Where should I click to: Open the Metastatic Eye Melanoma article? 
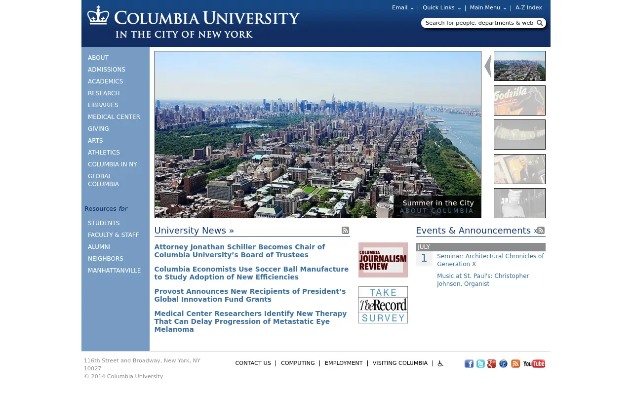click(250, 321)
